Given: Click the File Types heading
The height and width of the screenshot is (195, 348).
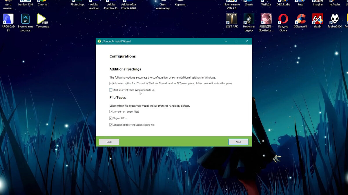Looking at the screenshot, I should pos(118,98).
